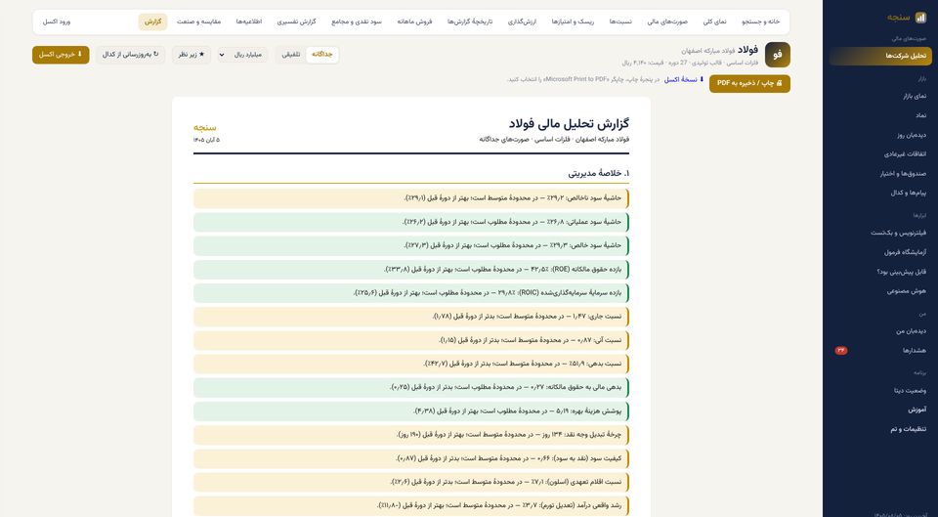Viewport: 938px width, 517px height.
Task: Open هشدارها in sidebar
Action: pos(880,351)
